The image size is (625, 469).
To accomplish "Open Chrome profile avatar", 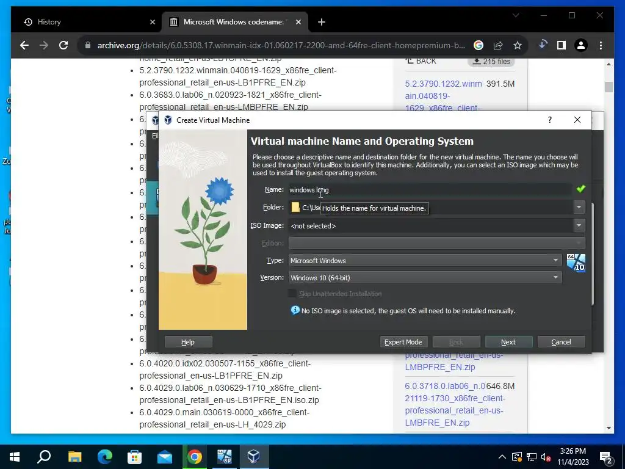I will tap(581, 45).
